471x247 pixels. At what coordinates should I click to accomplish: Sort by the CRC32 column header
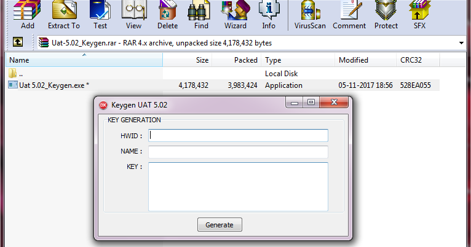pyautogui.click(x=418, y=60)
